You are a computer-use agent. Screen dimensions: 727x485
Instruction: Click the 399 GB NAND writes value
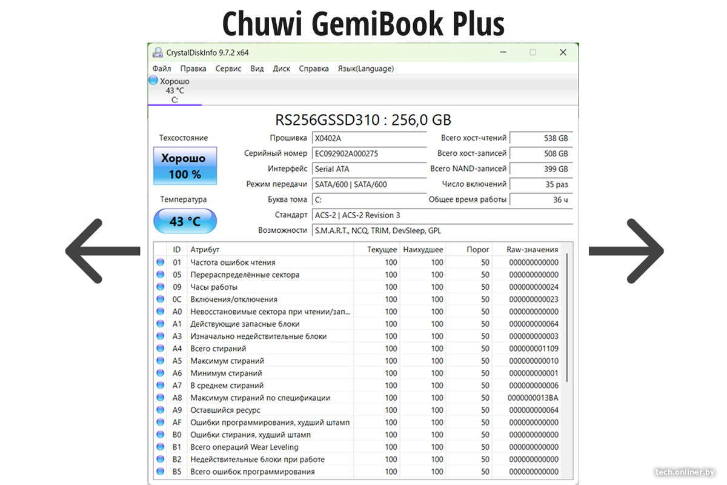tap(542, 169)
